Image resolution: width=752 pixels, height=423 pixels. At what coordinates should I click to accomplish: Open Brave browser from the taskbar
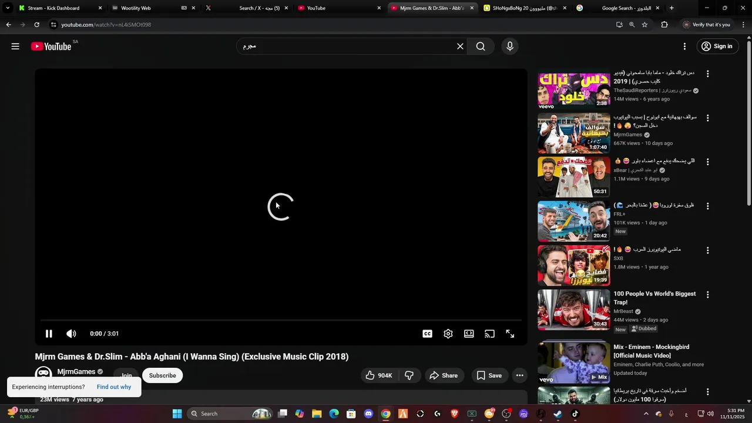[454, 414]
